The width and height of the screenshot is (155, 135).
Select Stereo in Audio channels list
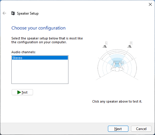coord(40,58)
